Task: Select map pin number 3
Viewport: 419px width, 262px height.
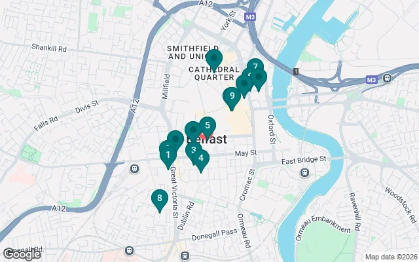Action: coord(194,151)
